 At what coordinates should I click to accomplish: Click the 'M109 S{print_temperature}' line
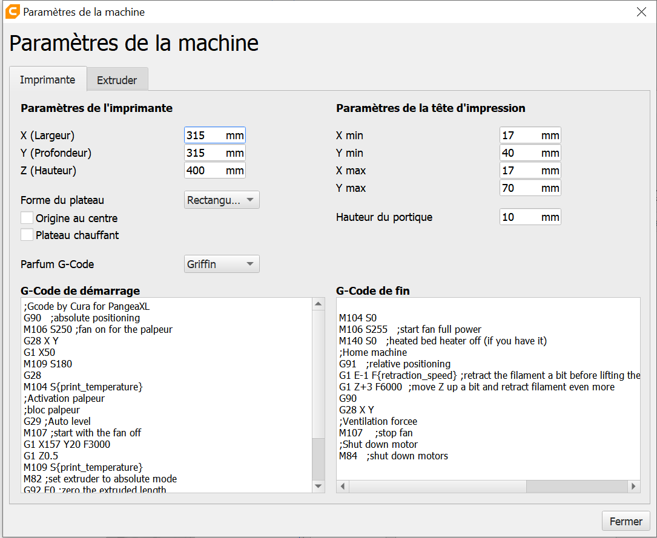tap(83, 467)
